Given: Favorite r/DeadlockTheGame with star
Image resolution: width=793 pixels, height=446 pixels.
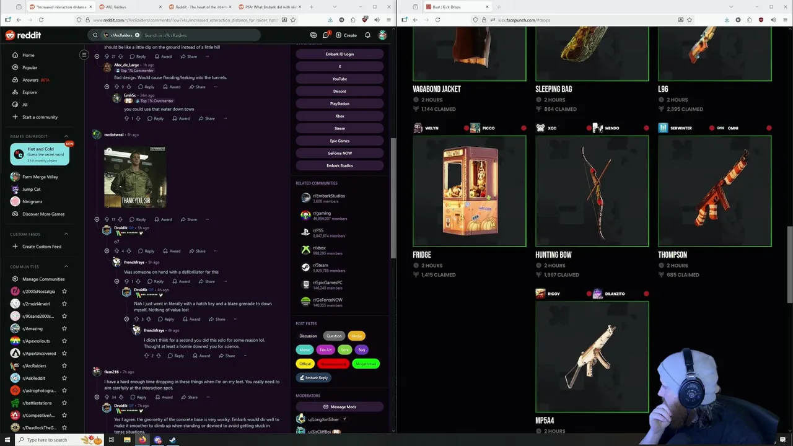Looking at the screenshot, I should click(x=64, y=427).
